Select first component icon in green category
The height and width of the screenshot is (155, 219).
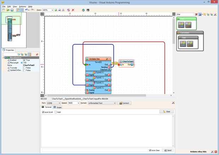[x=181, y=25]
